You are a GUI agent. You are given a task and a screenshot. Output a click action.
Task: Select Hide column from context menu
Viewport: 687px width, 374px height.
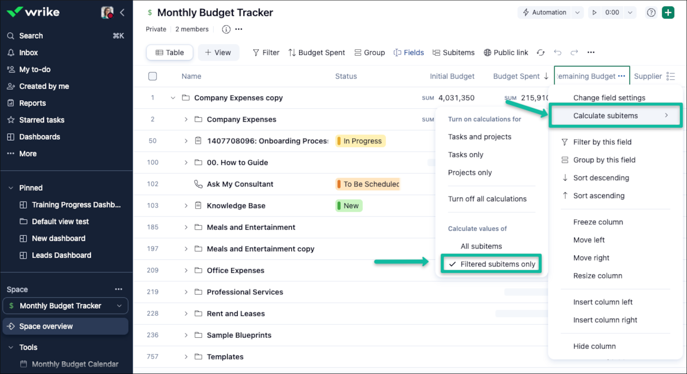(x=594, y=346)
